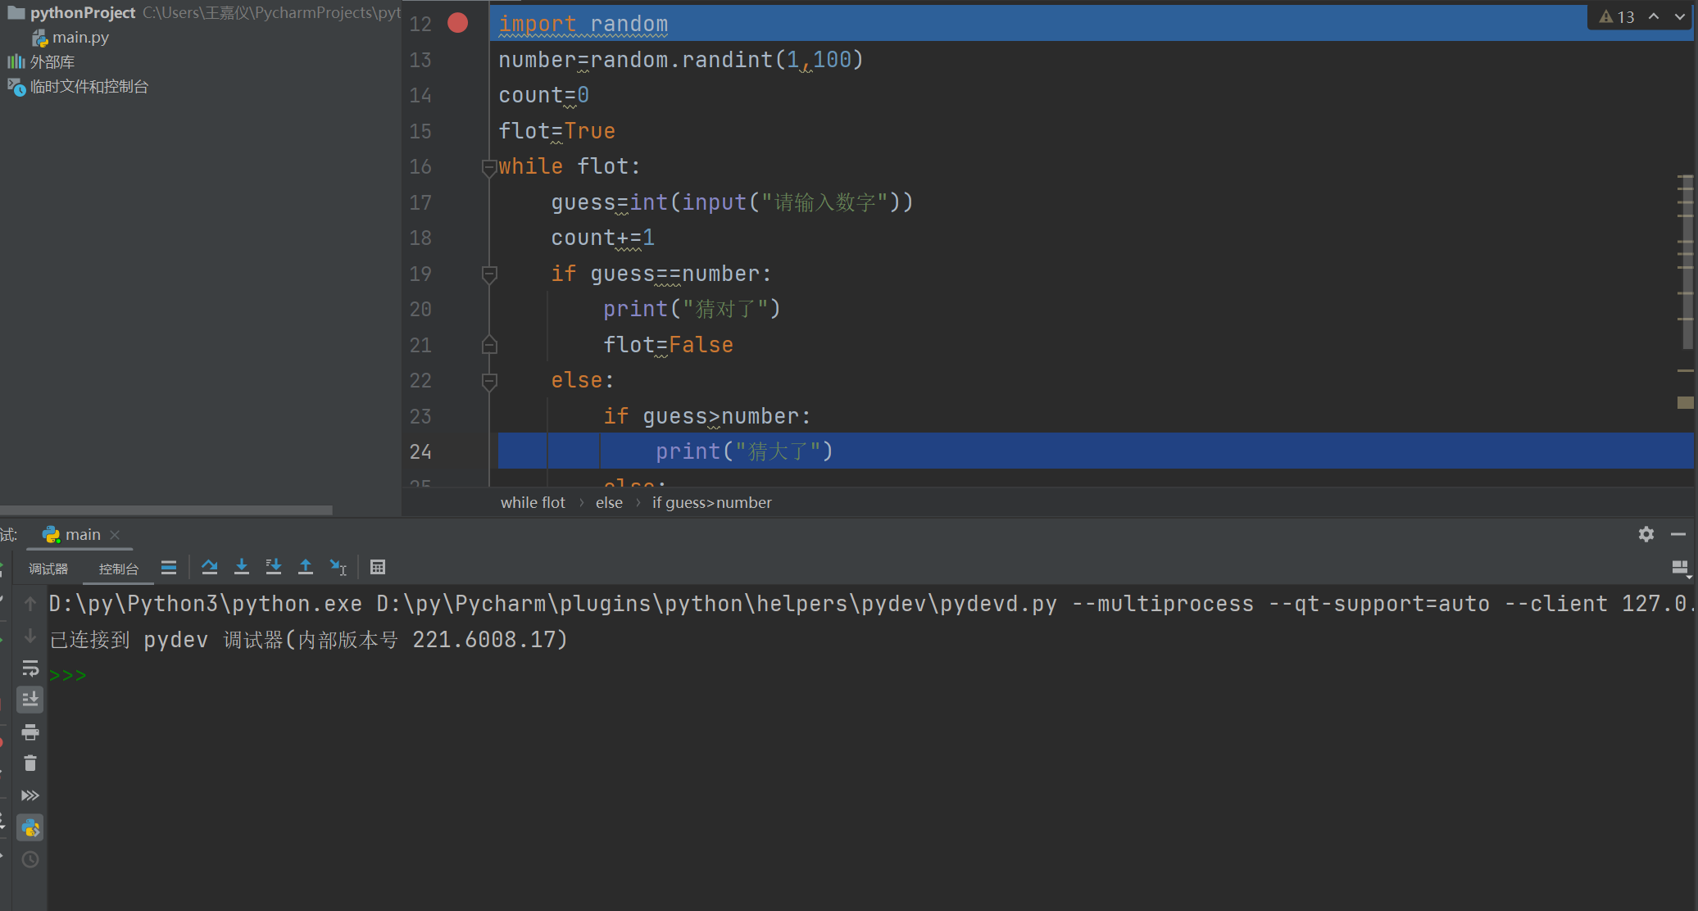Toggle the breakpoint on line 12
The image size is (1698, 911).
457,23
